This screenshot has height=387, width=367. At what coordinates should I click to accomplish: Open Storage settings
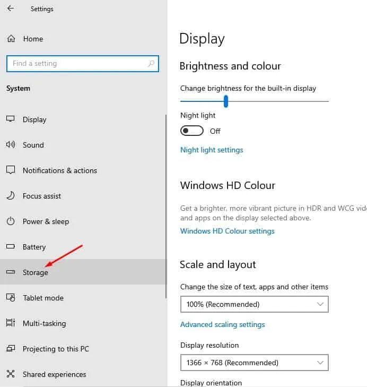click(x=83, y=272)
